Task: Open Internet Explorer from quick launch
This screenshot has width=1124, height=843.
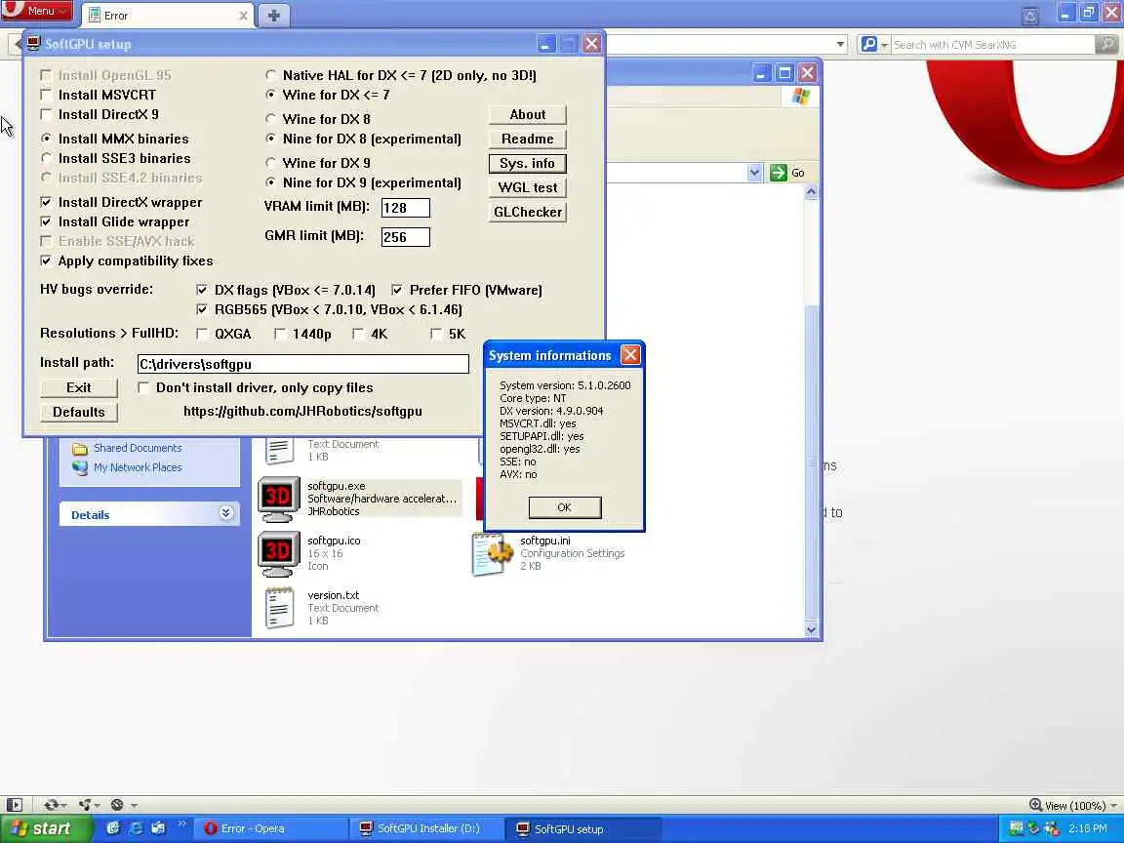Action: [x=136, y=828]
